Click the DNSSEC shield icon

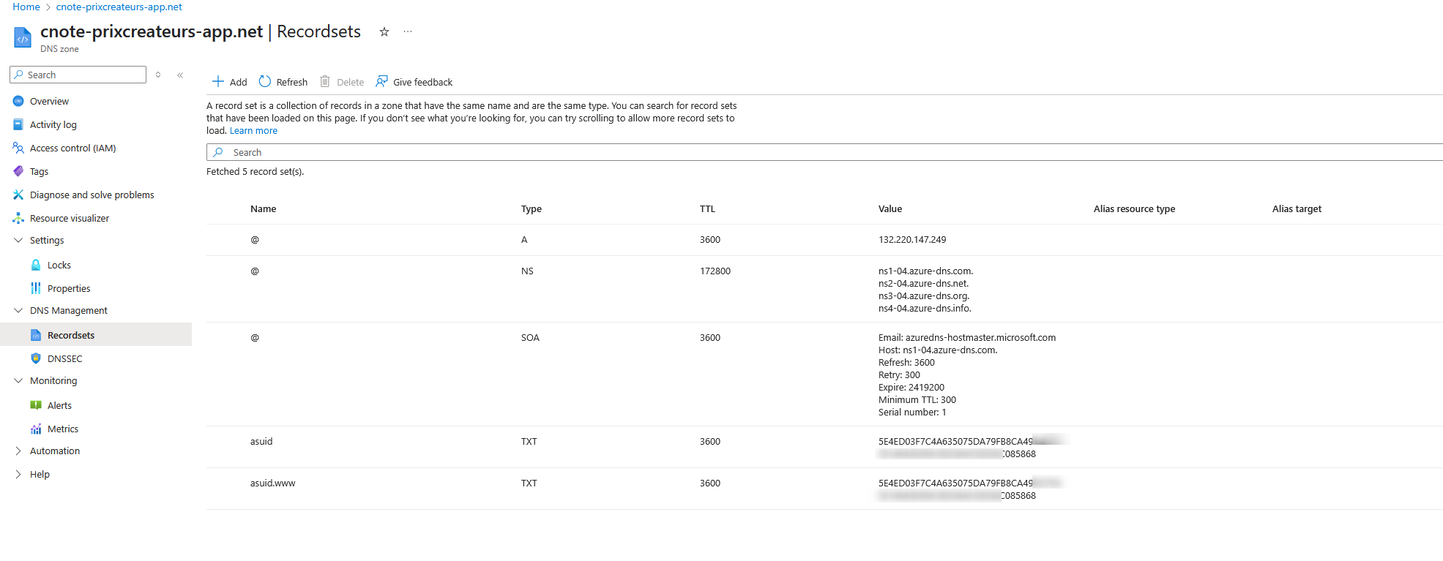pyautogui.click(x=36, y=358)
